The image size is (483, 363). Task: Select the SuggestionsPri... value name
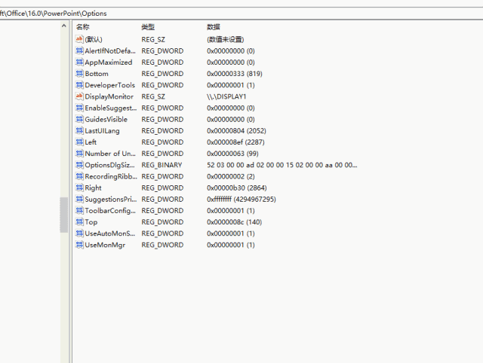click(111, 199)
